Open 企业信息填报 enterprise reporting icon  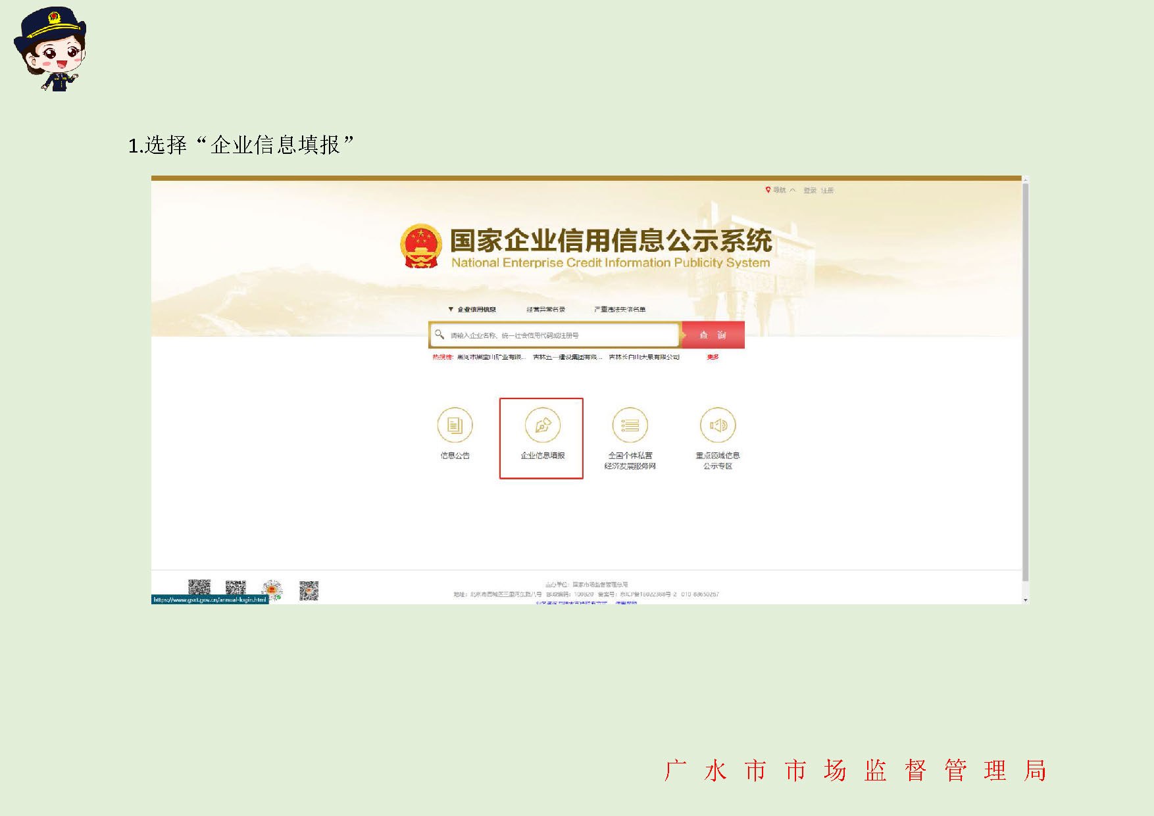(543, 425)
